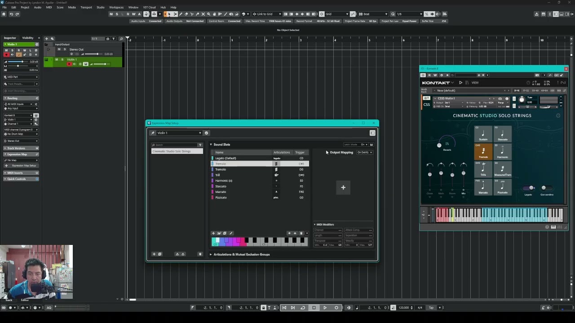575x323 pixels.
Task: Import an expression map file
Action: tap(177, 254)
